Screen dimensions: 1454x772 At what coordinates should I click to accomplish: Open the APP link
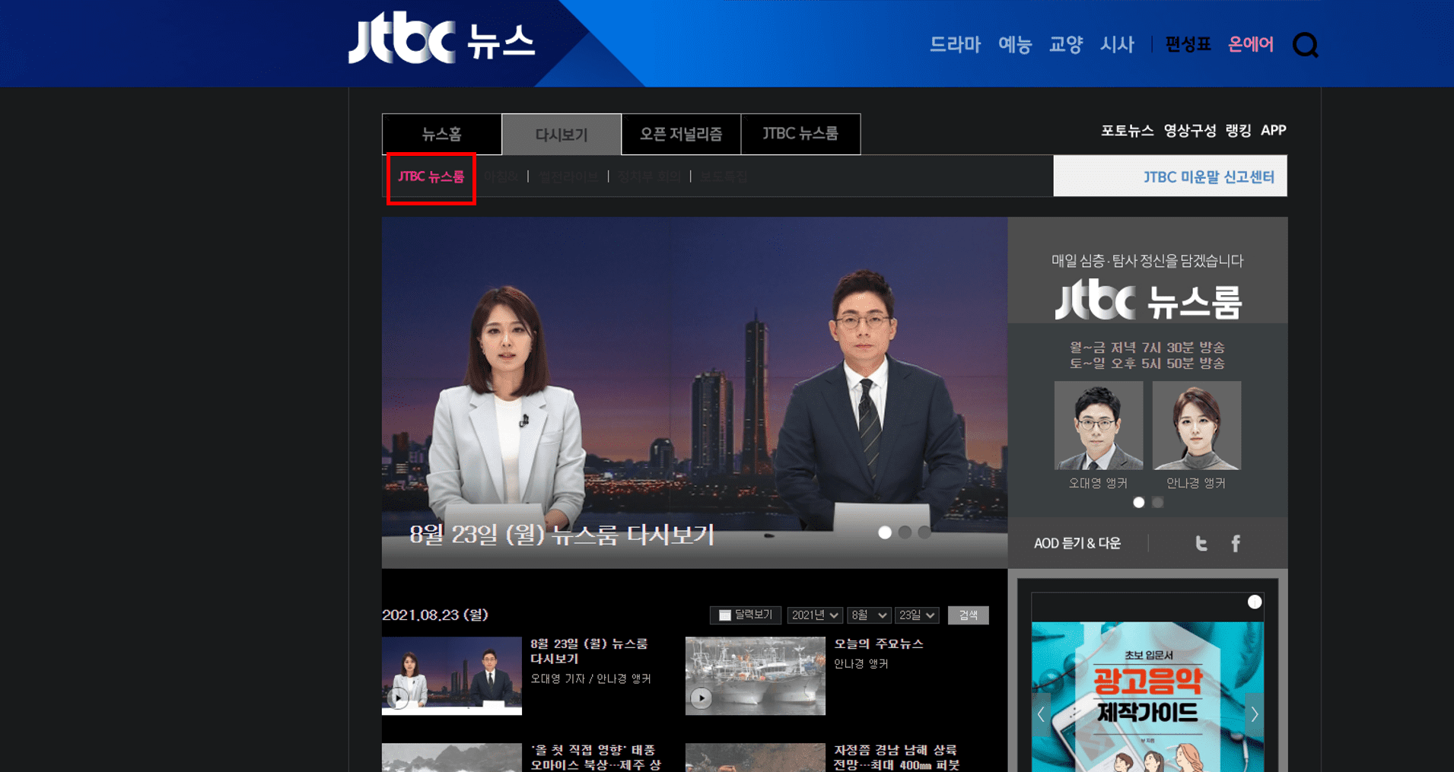(1273, 130)
